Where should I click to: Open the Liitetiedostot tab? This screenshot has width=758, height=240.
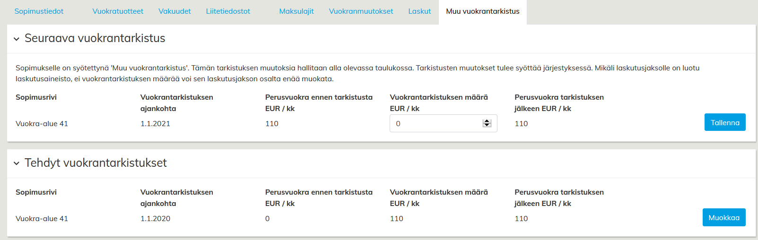click(x=228, y=11)
